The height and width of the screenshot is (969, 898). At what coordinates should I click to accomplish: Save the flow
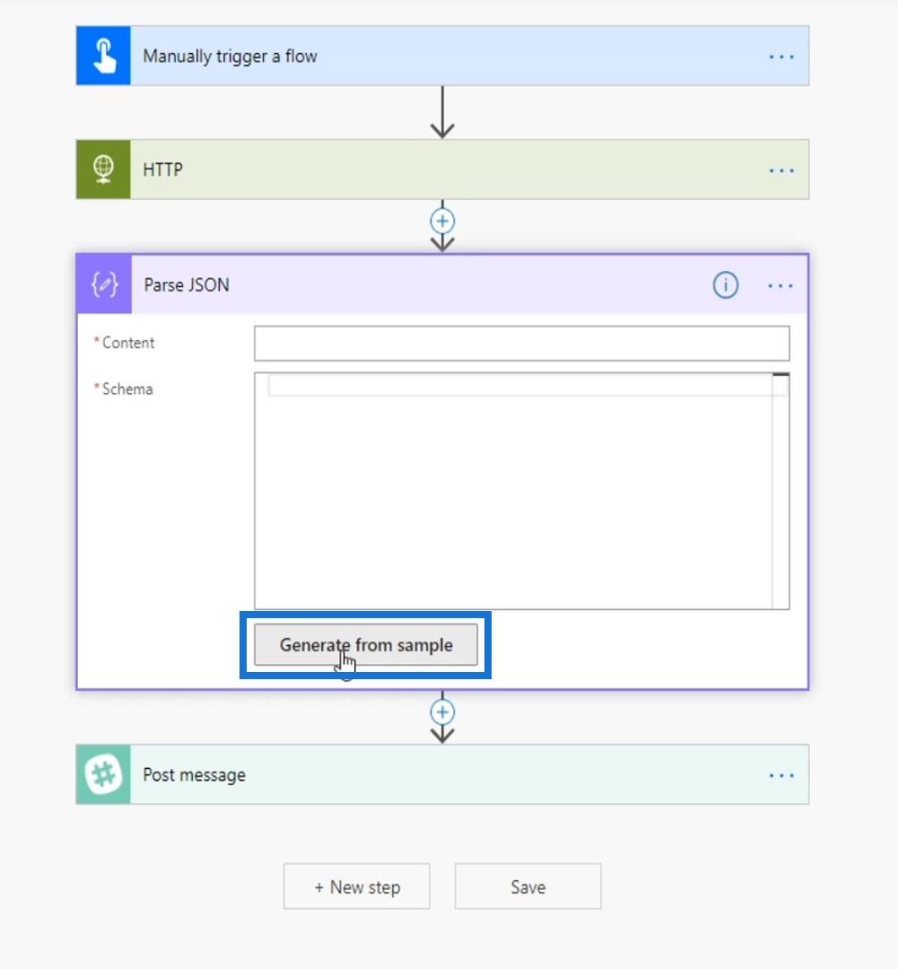point(527,886)
